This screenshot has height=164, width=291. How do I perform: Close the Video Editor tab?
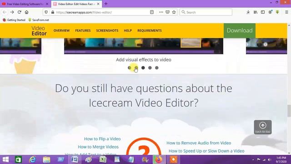point(98,4)
